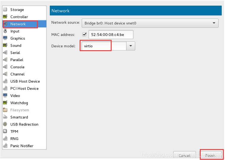The height and width of the screenshot is (160, 225).
Task: Click the Cancel button
Action: point(184,155)
